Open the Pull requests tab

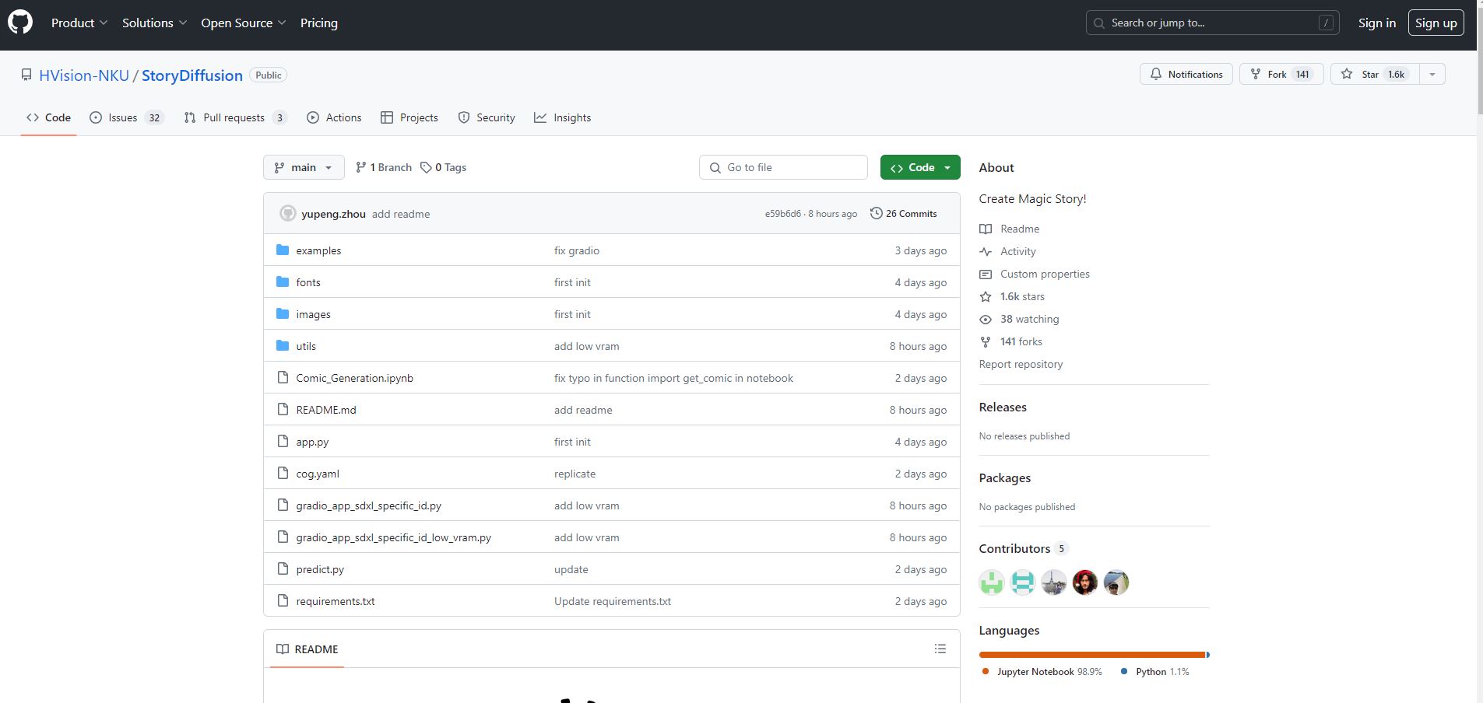coord(234,117)
